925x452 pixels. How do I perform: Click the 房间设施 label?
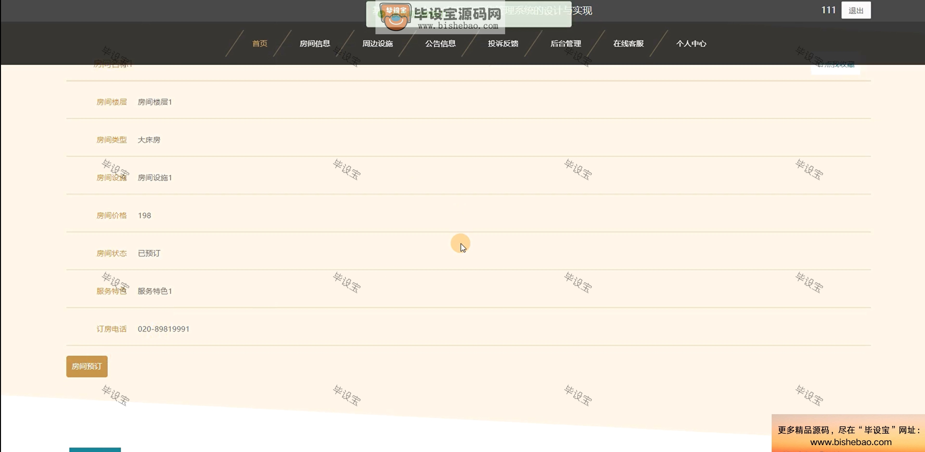[111, 178]
